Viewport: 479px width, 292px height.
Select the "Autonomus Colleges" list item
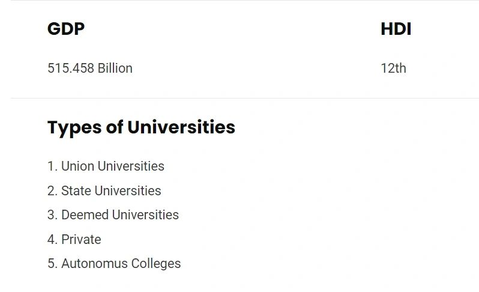tap(121, 264)
